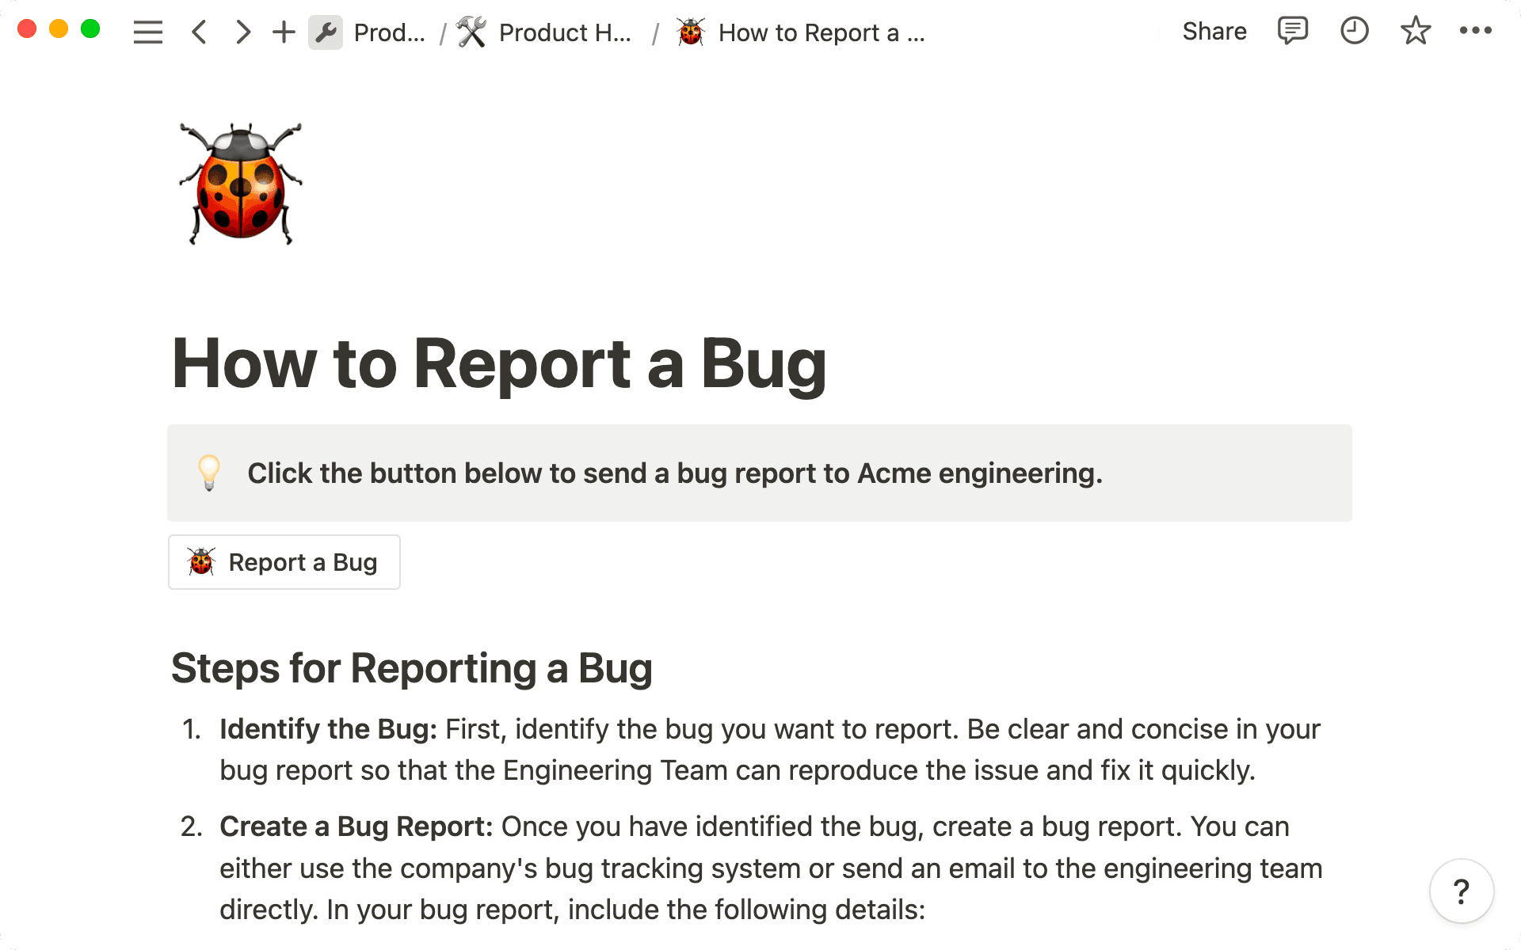Open the help question mark button

[1462, 891]
